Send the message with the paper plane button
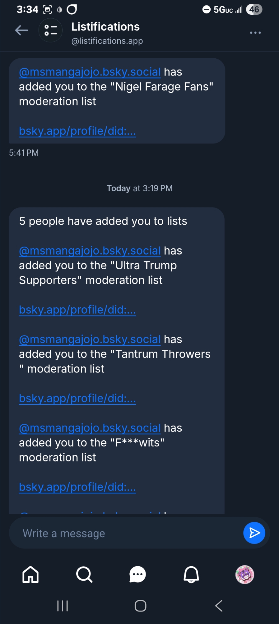Screen dimensions: 279x624 pos(254,533)
